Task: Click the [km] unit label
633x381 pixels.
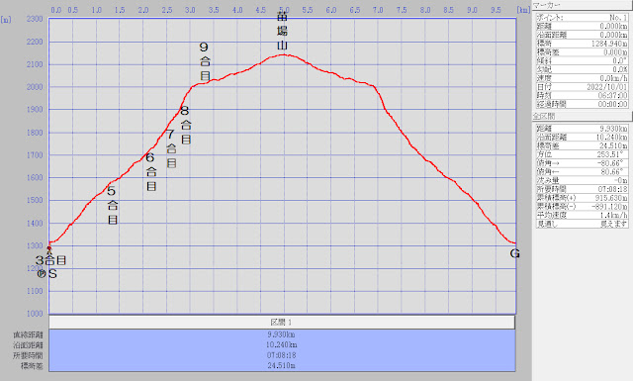Action: tap(523, 10)
